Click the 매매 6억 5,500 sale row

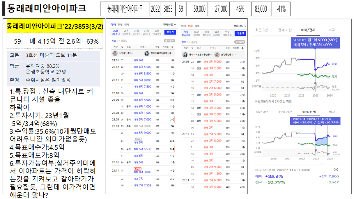(x=143, y=67)
